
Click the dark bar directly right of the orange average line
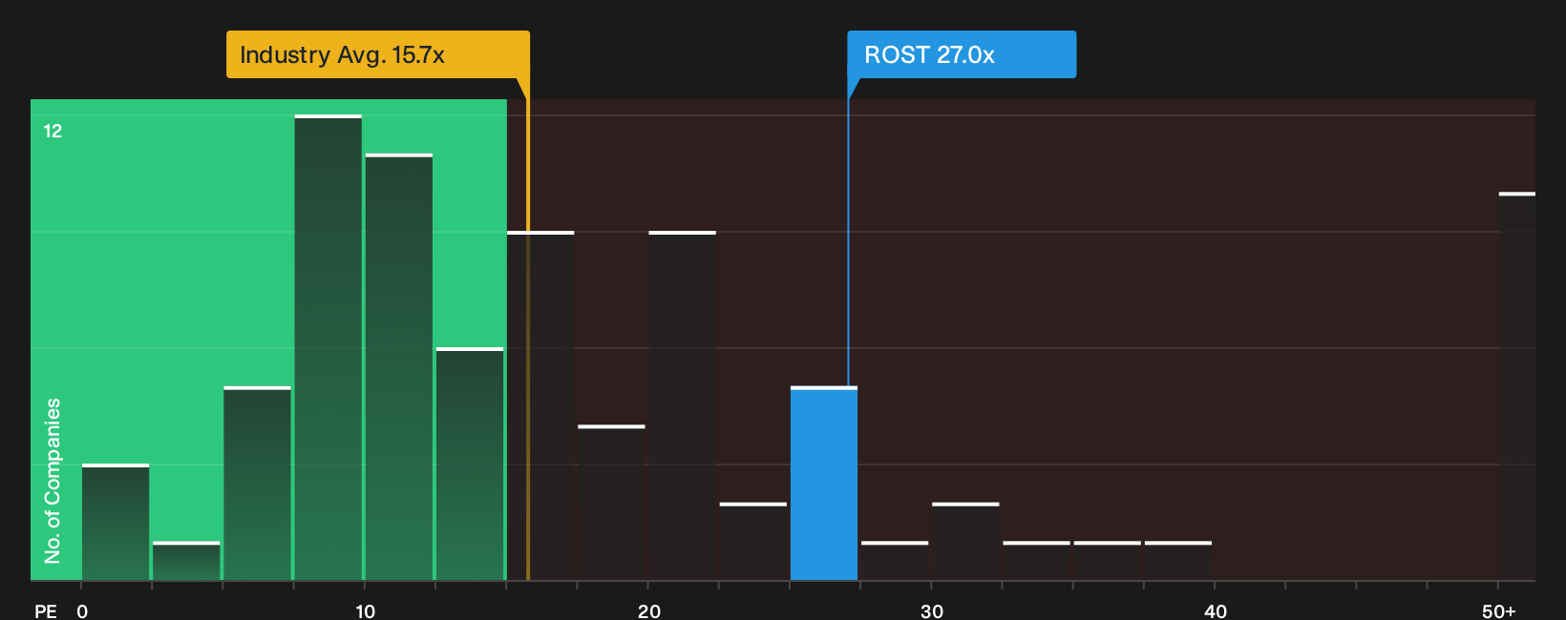pyautogui.click(x=540, y=405)
